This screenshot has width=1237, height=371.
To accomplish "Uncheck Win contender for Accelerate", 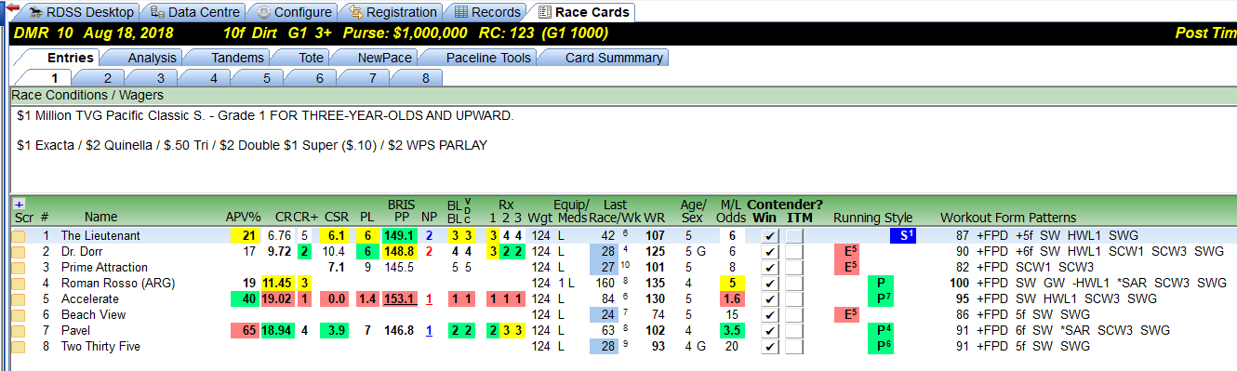I will pos(769,299).
